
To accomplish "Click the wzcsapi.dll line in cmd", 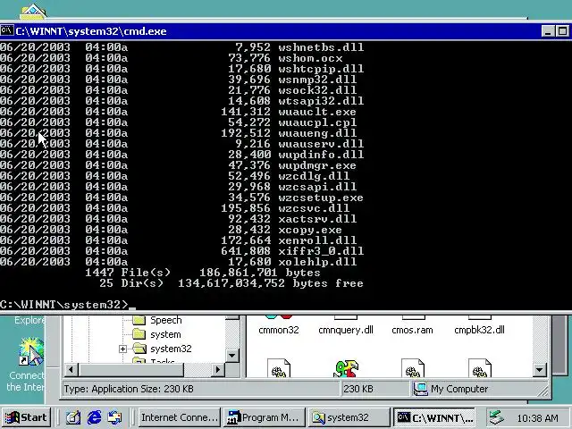I will point(179,187).
